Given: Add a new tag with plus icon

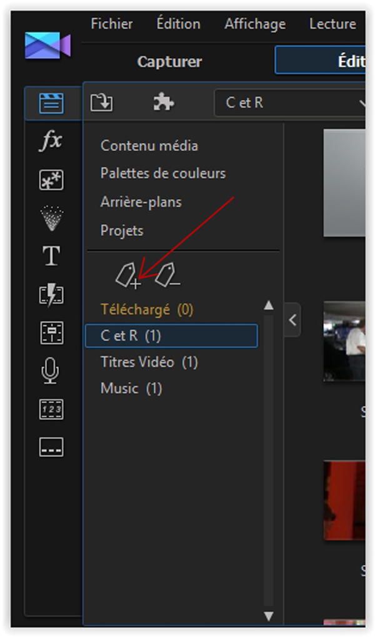Looking at the screenshot, I should coord(128,276).
